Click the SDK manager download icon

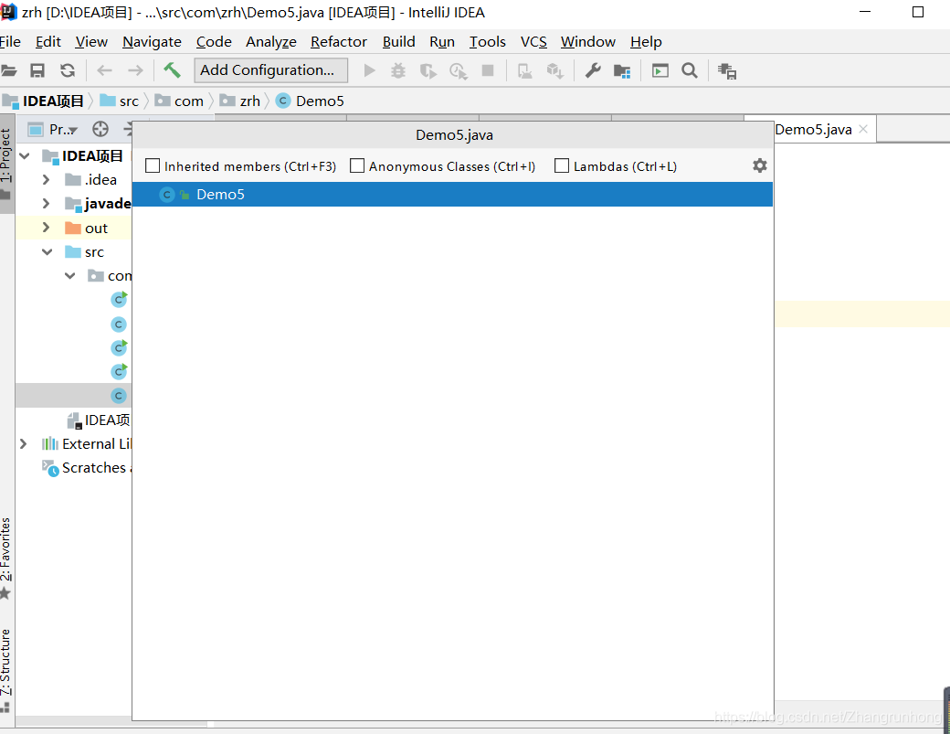pyautogui.click(x=555, y=71)
